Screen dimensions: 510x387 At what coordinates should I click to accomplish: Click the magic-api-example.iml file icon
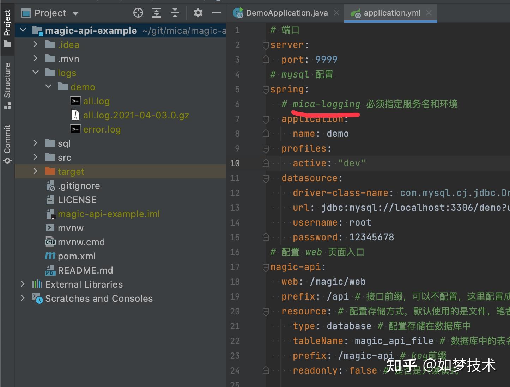(50, 214)
